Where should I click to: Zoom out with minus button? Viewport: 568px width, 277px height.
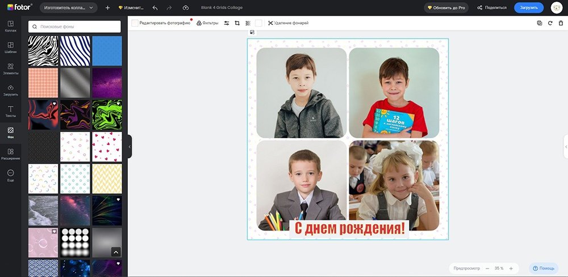tap(487, 269)
